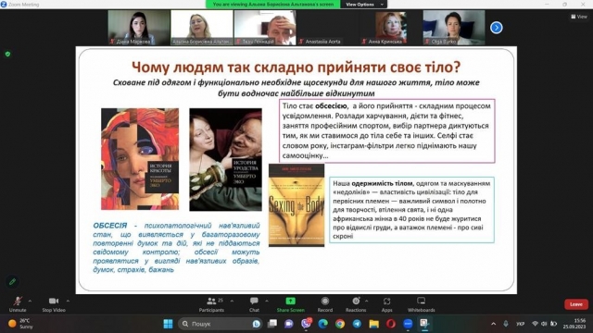Click the tray microphone icon

[x=506, y=324]
